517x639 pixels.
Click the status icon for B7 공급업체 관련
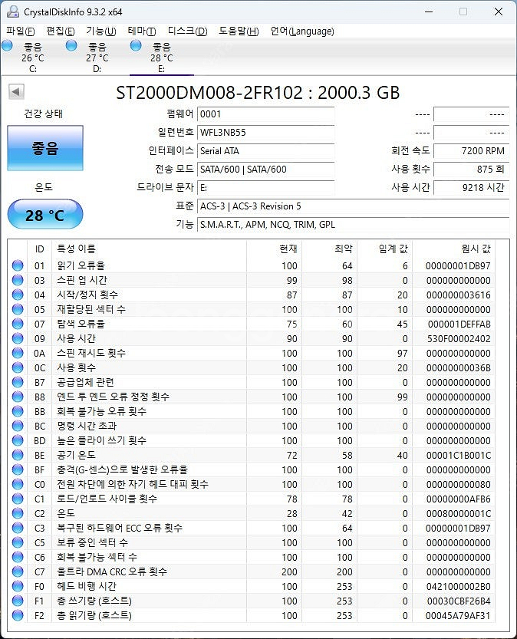[18, 382]
